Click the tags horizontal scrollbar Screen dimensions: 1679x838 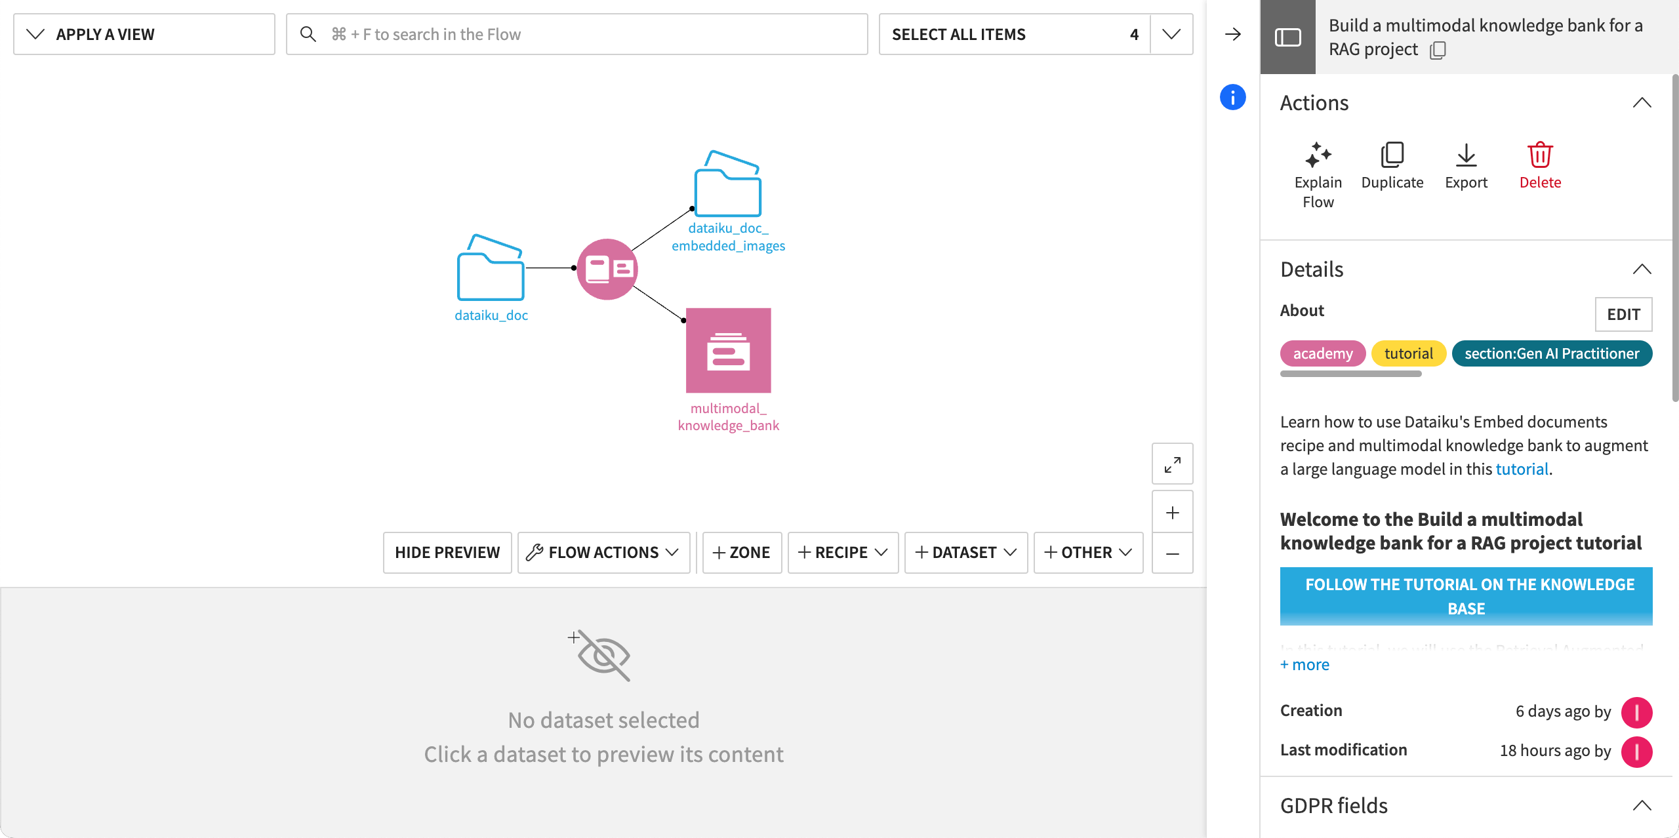point(1350,374)
